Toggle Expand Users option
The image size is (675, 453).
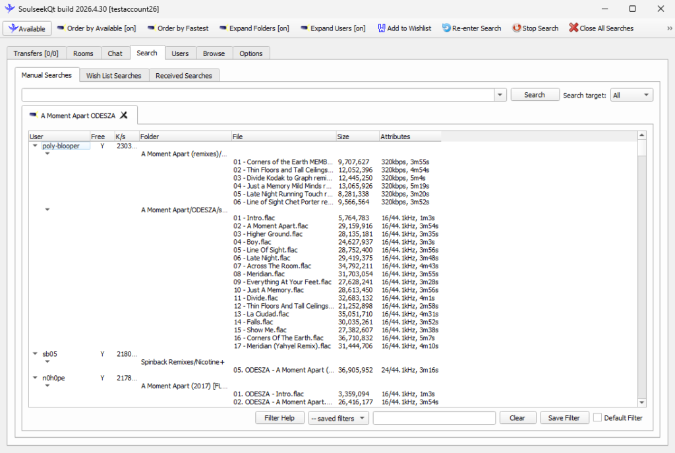point(333,28)
